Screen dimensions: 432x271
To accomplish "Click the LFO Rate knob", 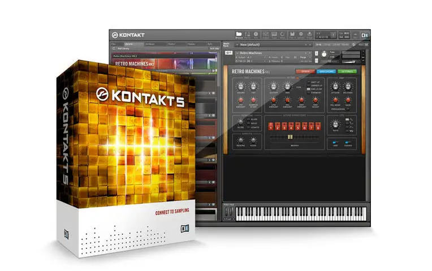I will 335,124.
